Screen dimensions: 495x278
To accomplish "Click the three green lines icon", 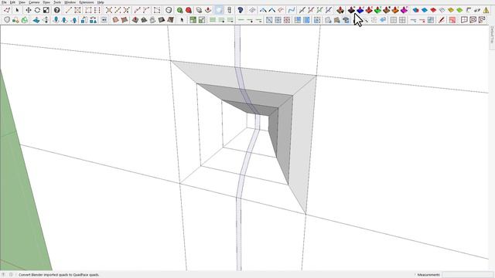I will point(213,20).
